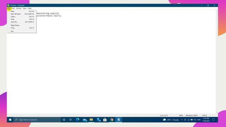Select the Save menu entry
This screenshot has height=127, width=226.
coord(22,19)
